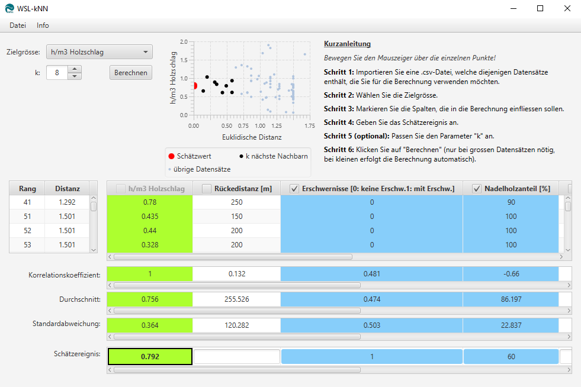Toggle the h/m3 Holzschlag column checkbox
This screenshot has height=387, width=581.
(x=121, y=189)
